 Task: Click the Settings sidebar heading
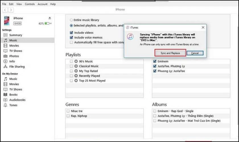(7, 30)
